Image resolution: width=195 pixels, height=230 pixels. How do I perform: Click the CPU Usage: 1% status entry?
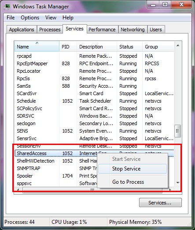(69, 222)
